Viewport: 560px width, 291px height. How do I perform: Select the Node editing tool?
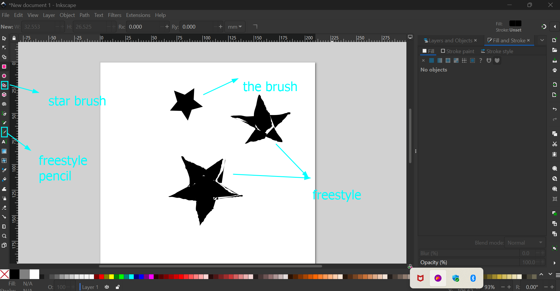click(x=4, y=48)
